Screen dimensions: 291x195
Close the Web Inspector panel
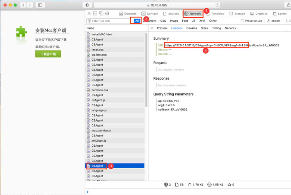tap(89, 13)
